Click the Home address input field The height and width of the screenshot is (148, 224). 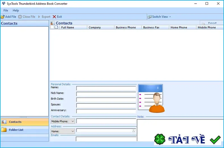[104, 130]
